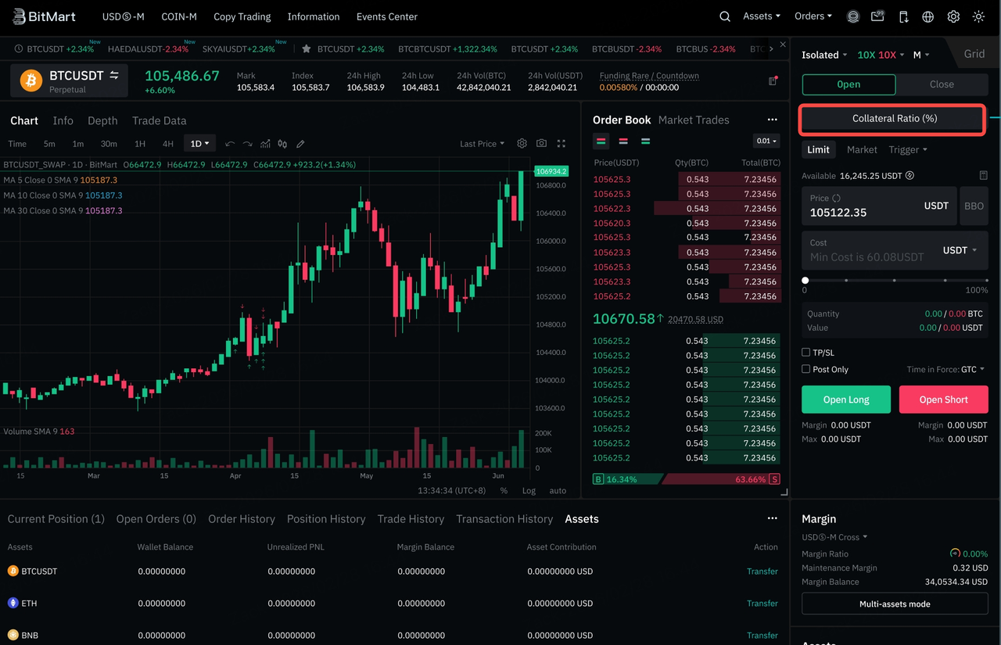
Task: Click the search magnifier icon in header
Action: pos(725,16)
